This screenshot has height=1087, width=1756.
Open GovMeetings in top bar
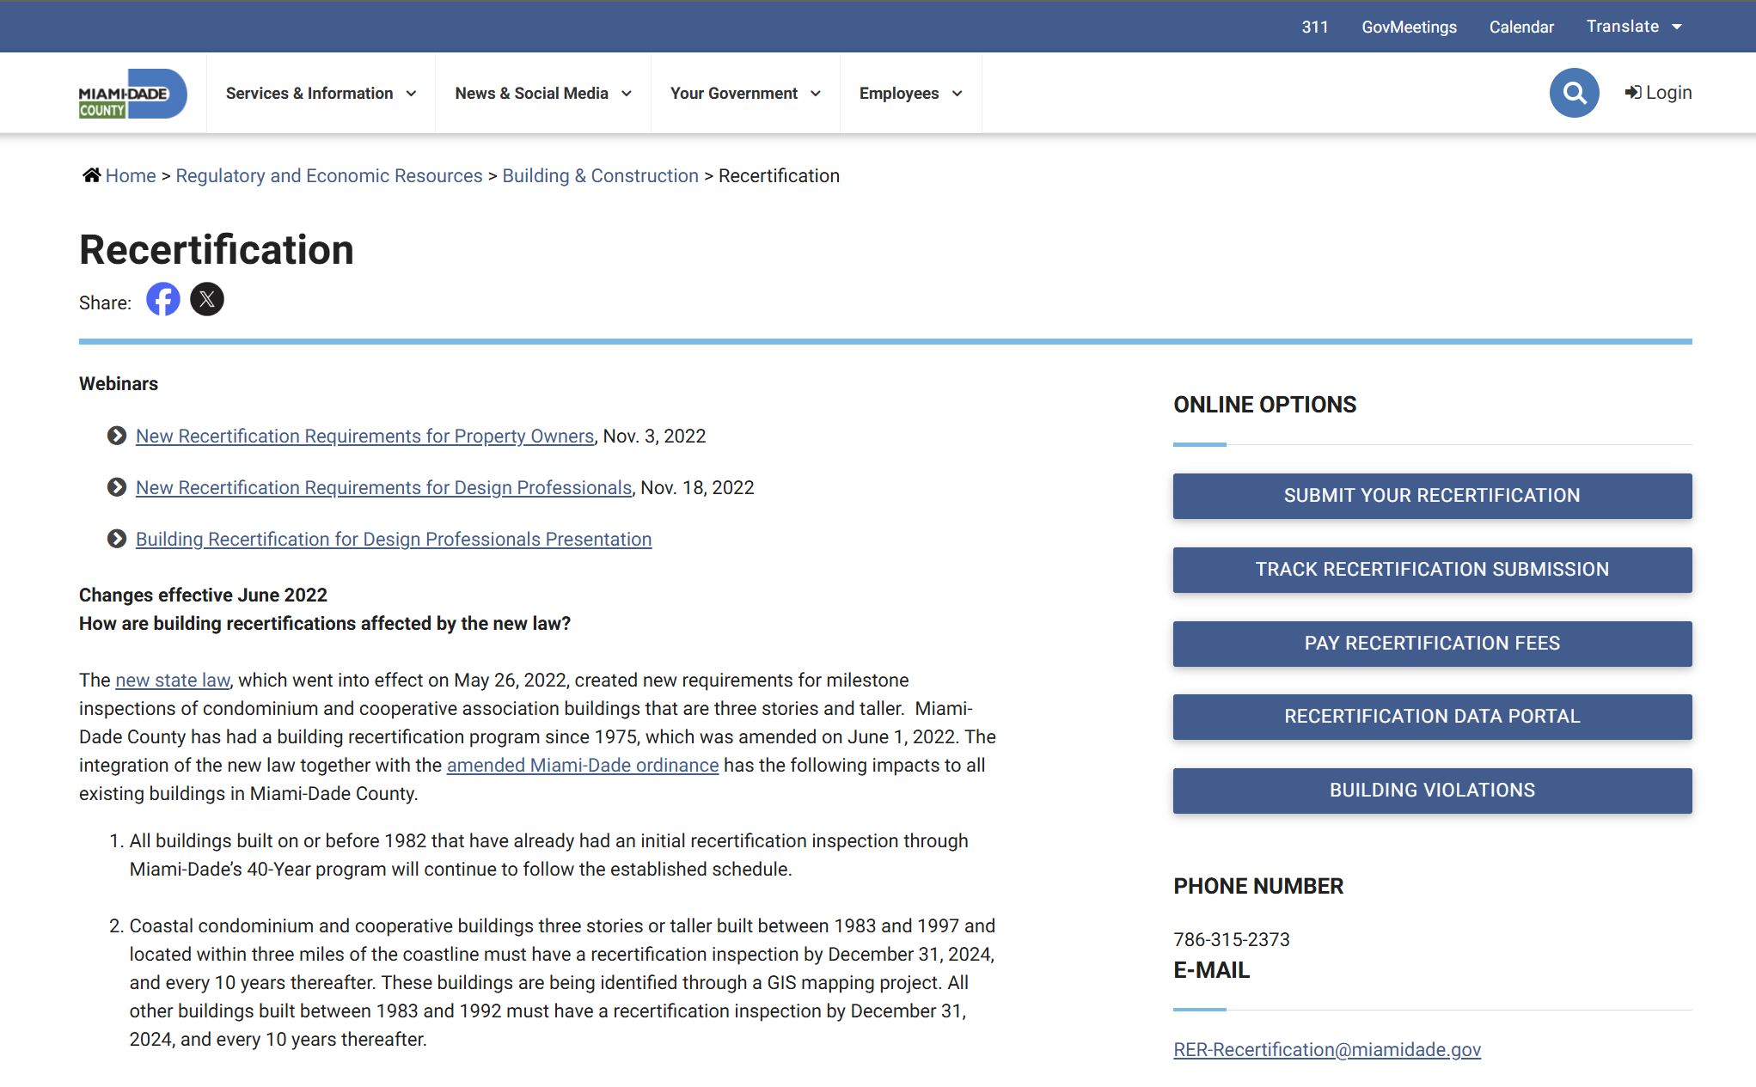tap(1409, 27)
